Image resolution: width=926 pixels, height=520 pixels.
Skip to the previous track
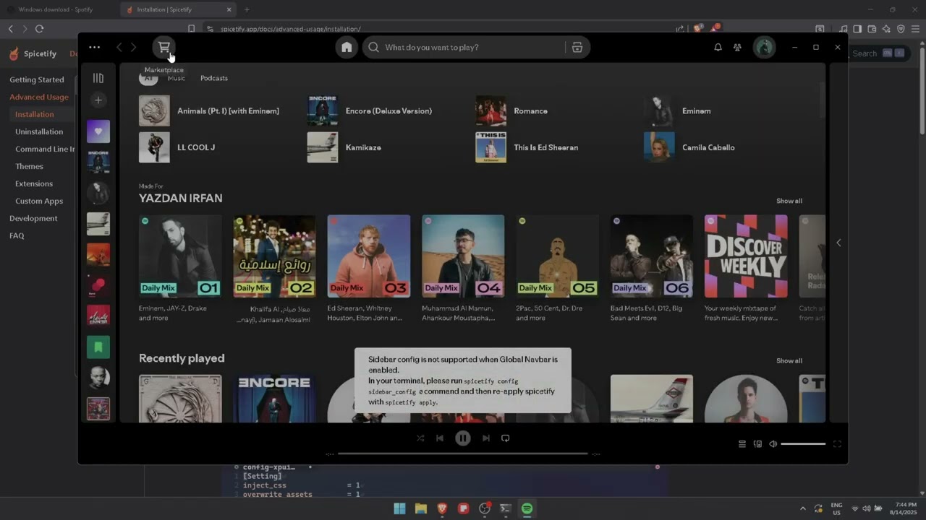click(x=440, y=438)
